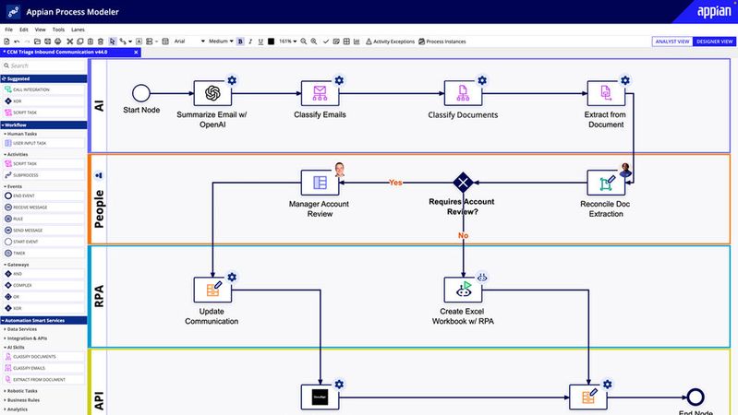Select the Update Communication node
738x415 pixels.
pos(212,290)
